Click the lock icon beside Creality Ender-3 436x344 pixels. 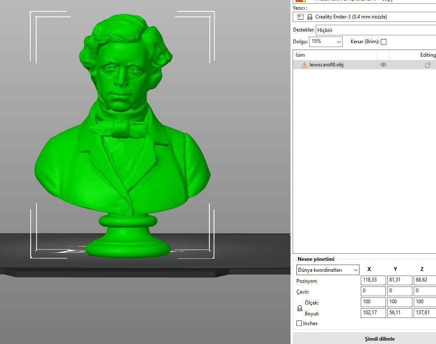pos(310,17)
